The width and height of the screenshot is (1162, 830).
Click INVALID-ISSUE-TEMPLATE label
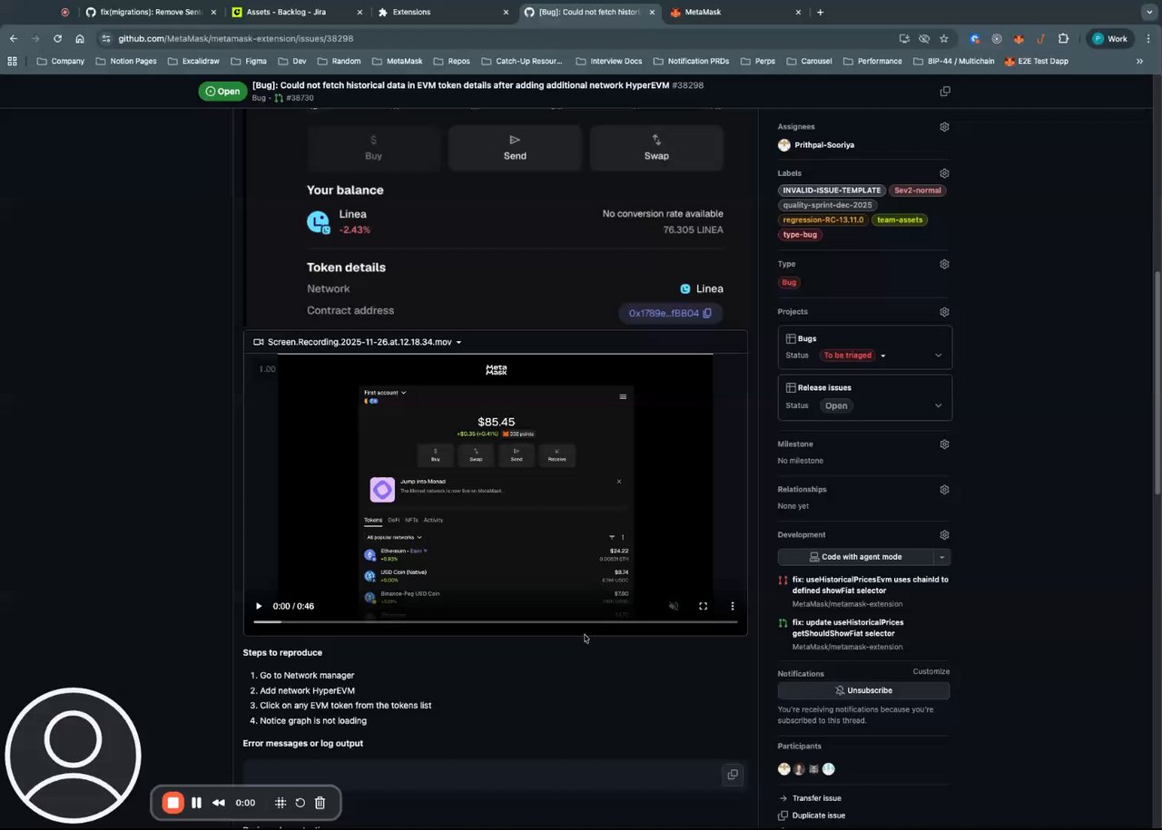(832, 190)
